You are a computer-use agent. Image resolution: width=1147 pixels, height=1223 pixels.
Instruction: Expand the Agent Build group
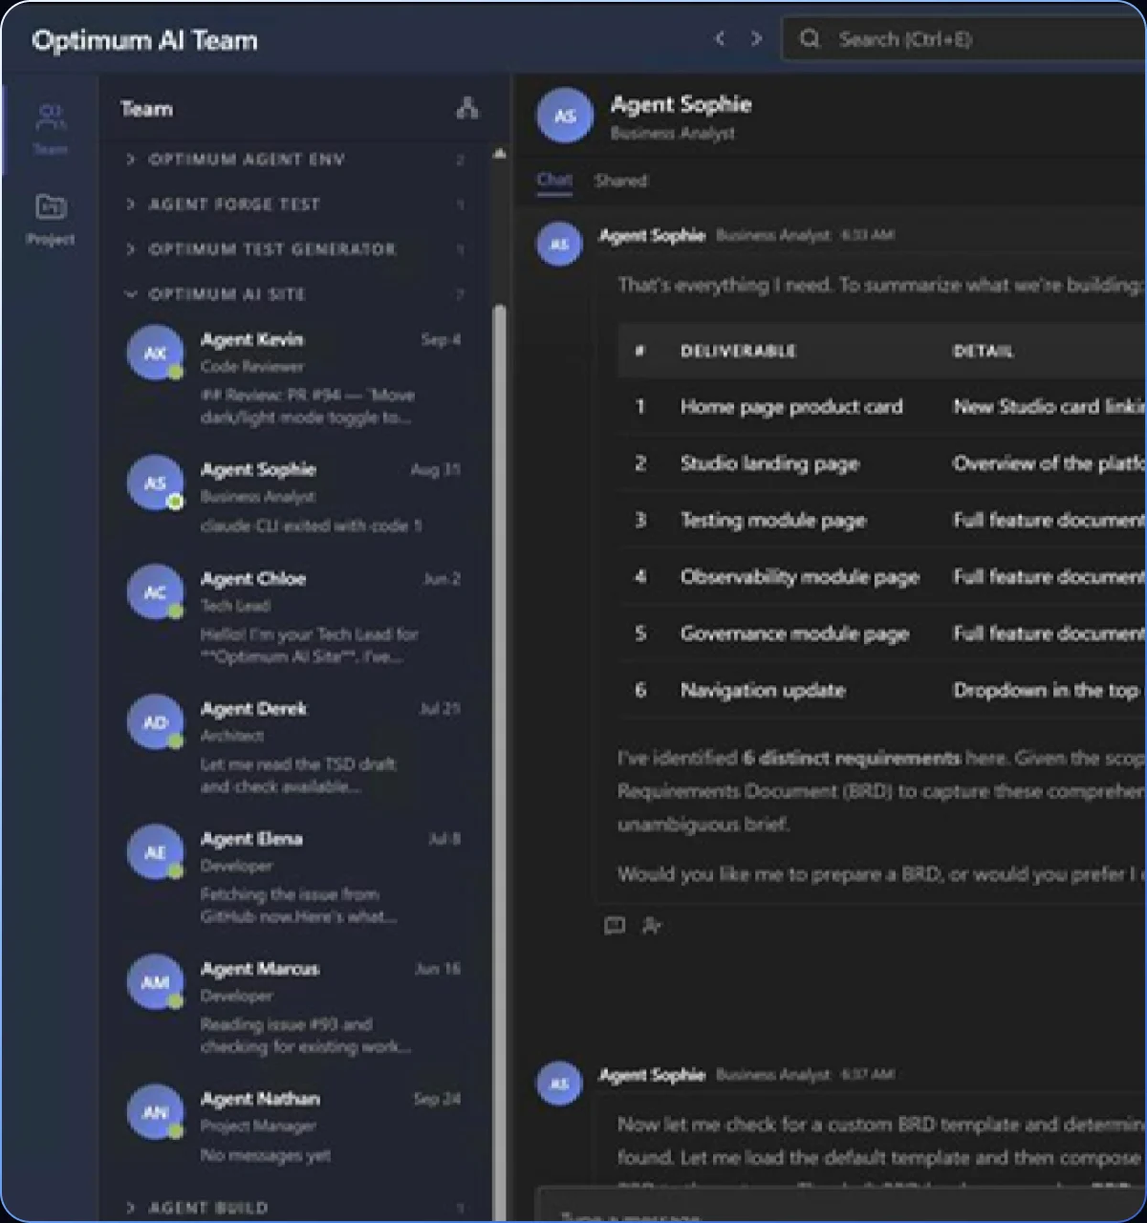296,1208
